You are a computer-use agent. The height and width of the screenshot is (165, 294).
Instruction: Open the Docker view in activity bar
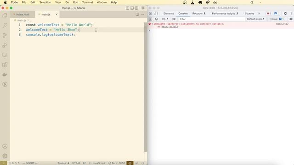click(5, 75)
